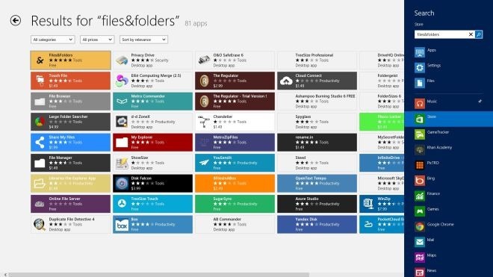This screenshot has width=493, height=277.
Task: Open the YouSendIt app listing
Action: (235, 163)
